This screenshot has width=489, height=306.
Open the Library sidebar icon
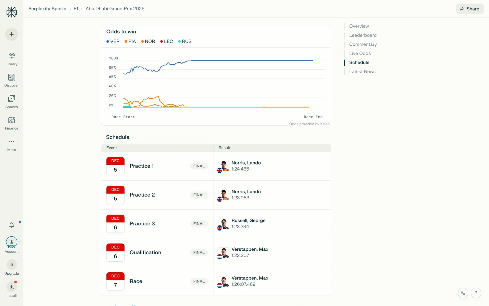11,56
